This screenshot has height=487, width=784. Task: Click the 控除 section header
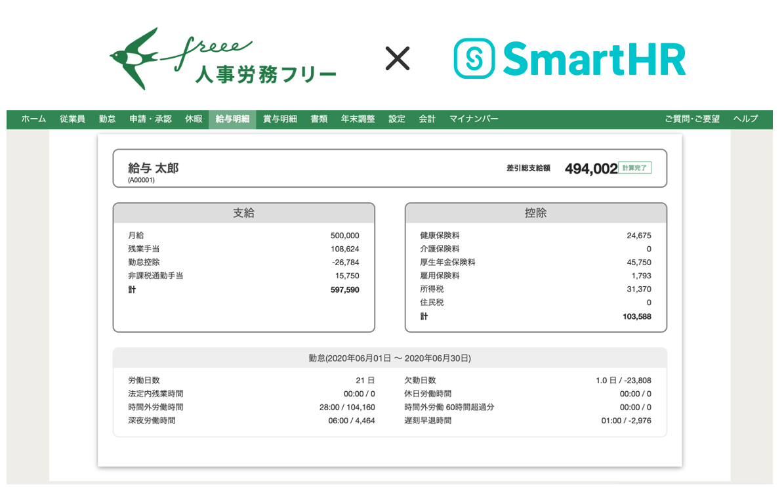coord(535,213)
